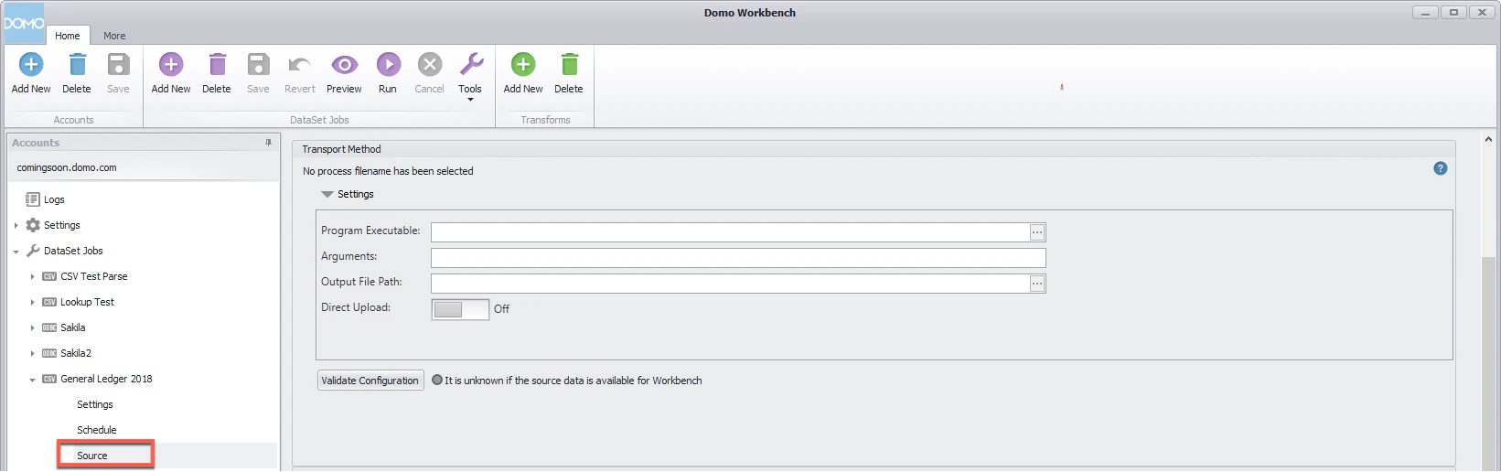1501x472 pixels.
Task: Open Schedule under General Ledger 2018
Action: click(x=97, y=430)
